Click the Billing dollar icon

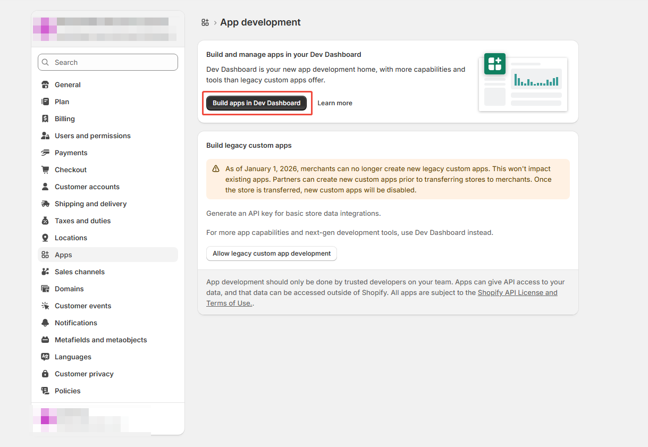point(45,119)
